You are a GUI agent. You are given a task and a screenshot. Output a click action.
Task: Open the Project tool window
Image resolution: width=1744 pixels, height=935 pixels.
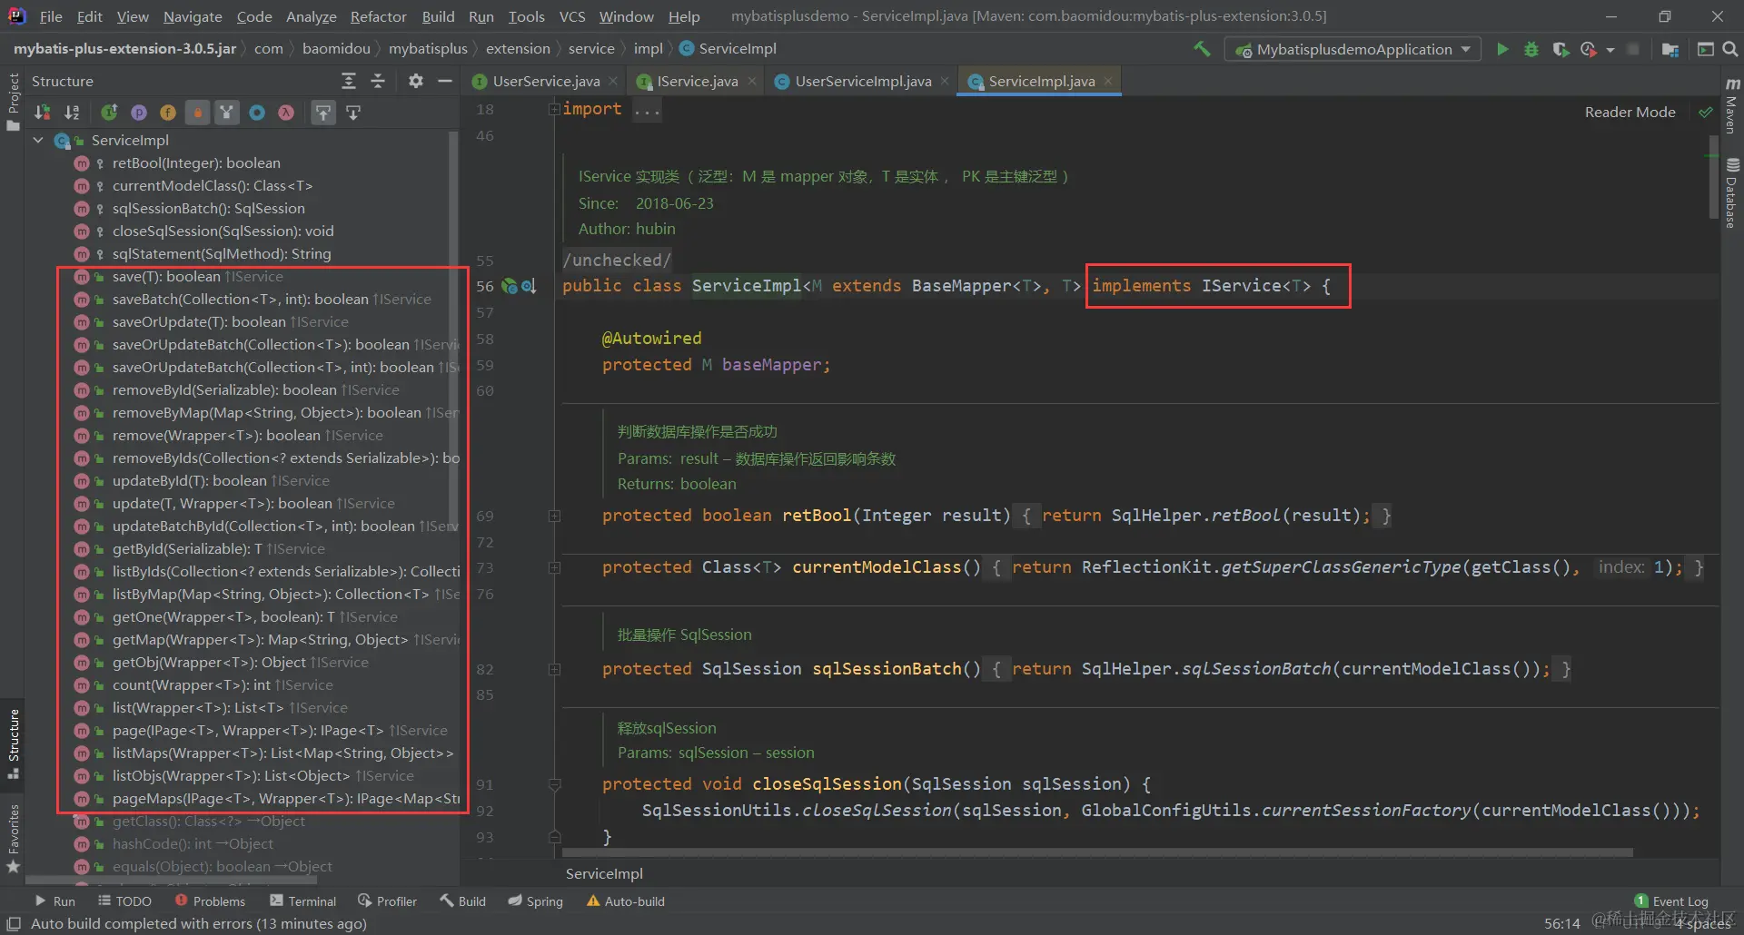(x=13, y=102)
